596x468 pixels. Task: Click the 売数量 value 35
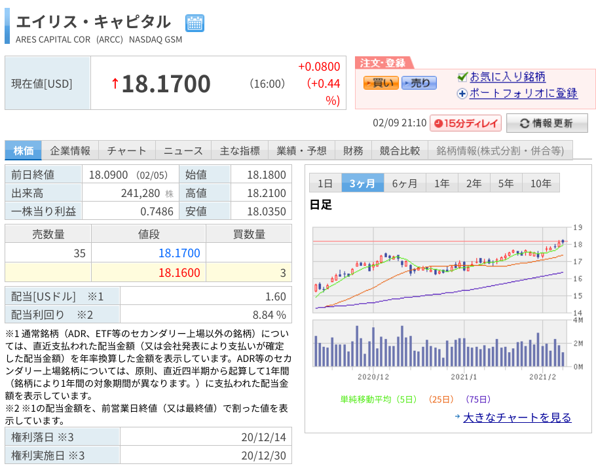[x=79, y=253]
